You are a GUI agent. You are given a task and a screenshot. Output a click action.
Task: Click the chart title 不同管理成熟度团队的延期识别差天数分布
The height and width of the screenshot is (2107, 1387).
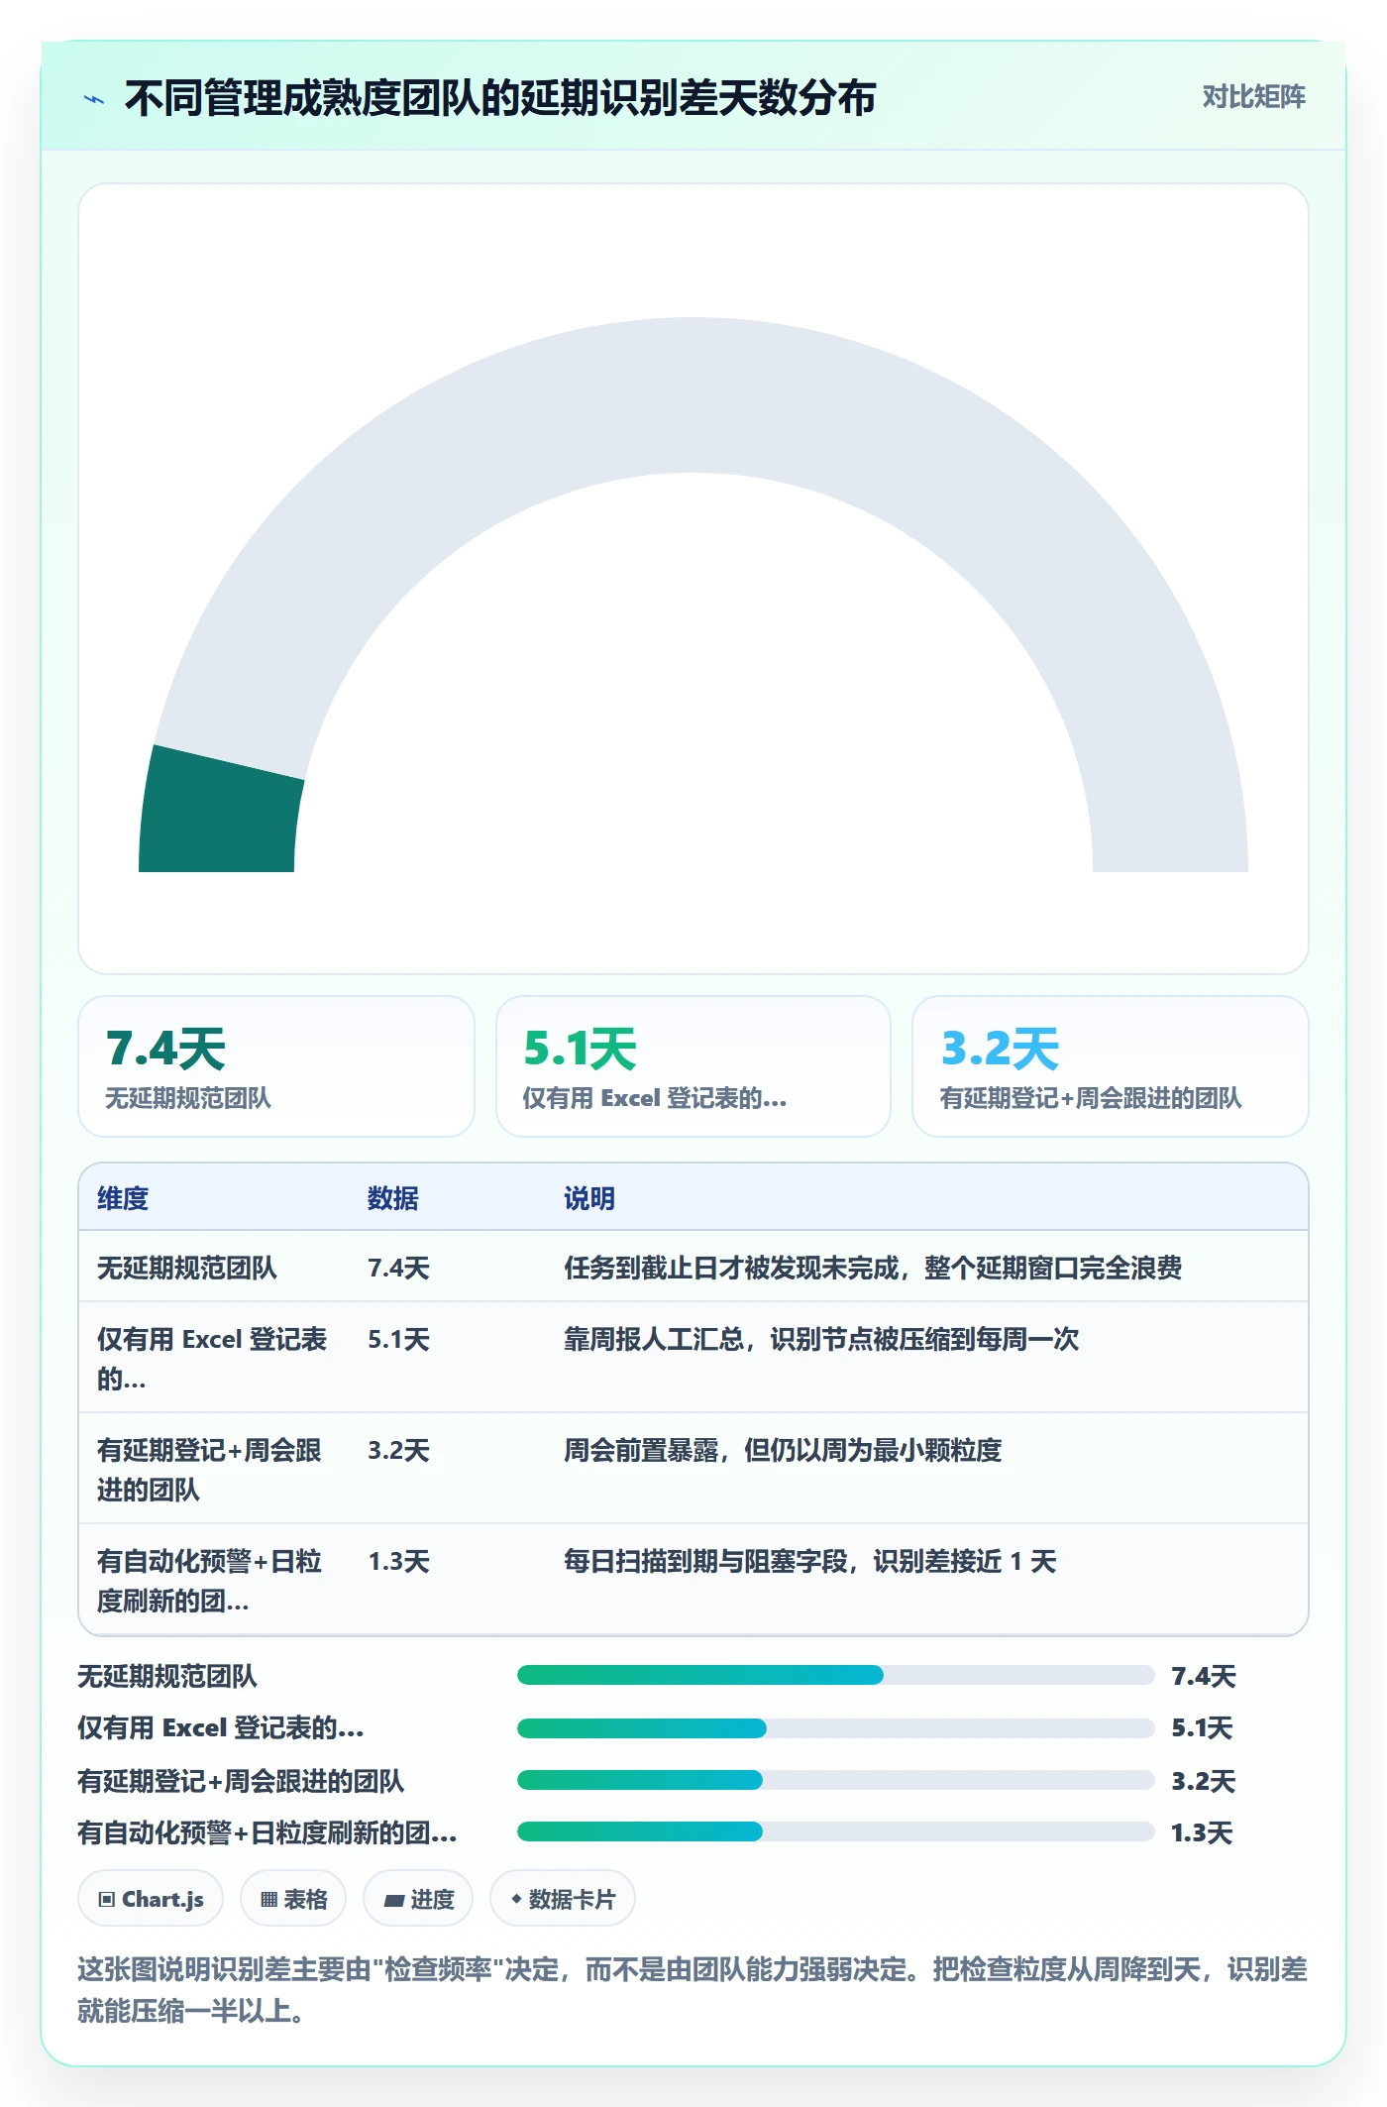pyautogui.click(x=500, y=98)
